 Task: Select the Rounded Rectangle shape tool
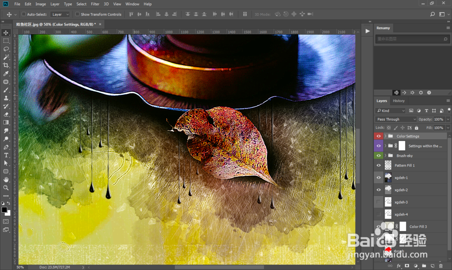pyautogui.click(x=6, y=171)
